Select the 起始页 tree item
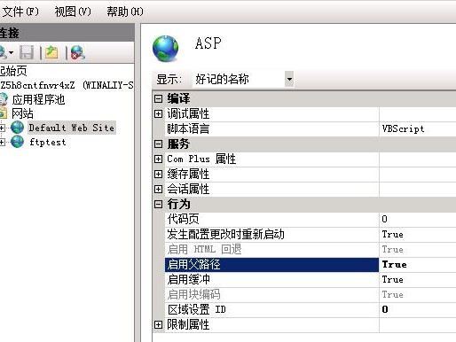The image size is (456, 342). click(13, 71)
